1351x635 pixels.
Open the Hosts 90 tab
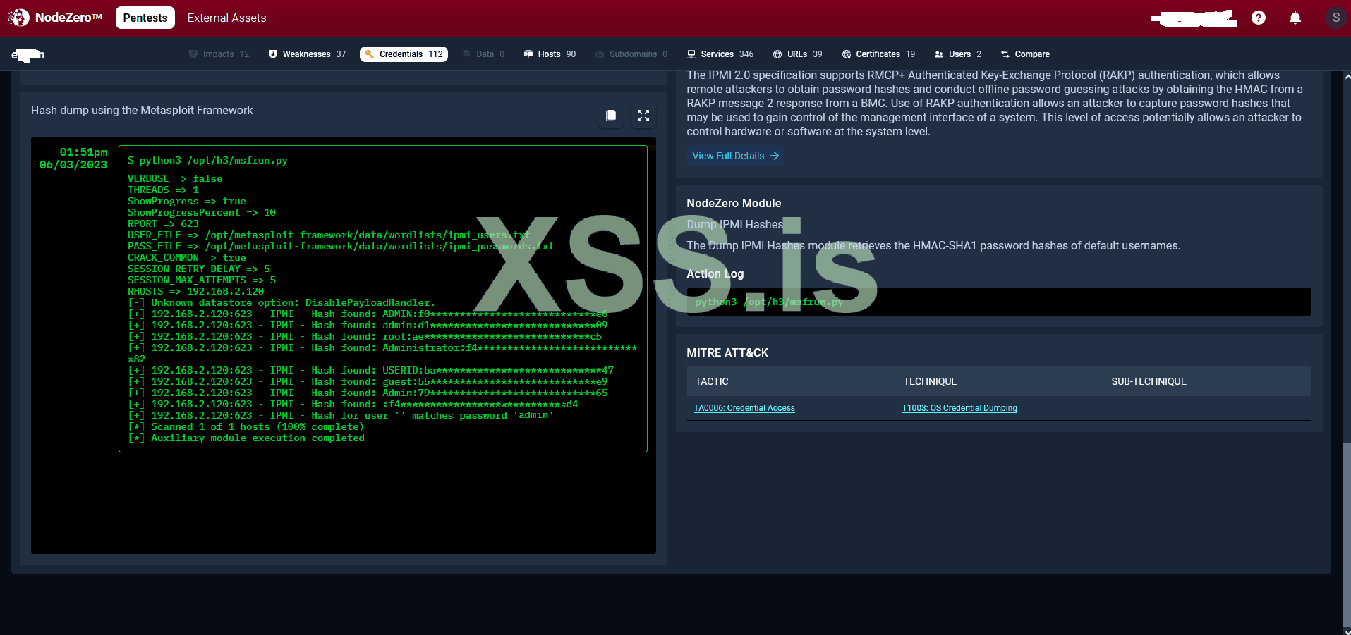click(550, 54)
